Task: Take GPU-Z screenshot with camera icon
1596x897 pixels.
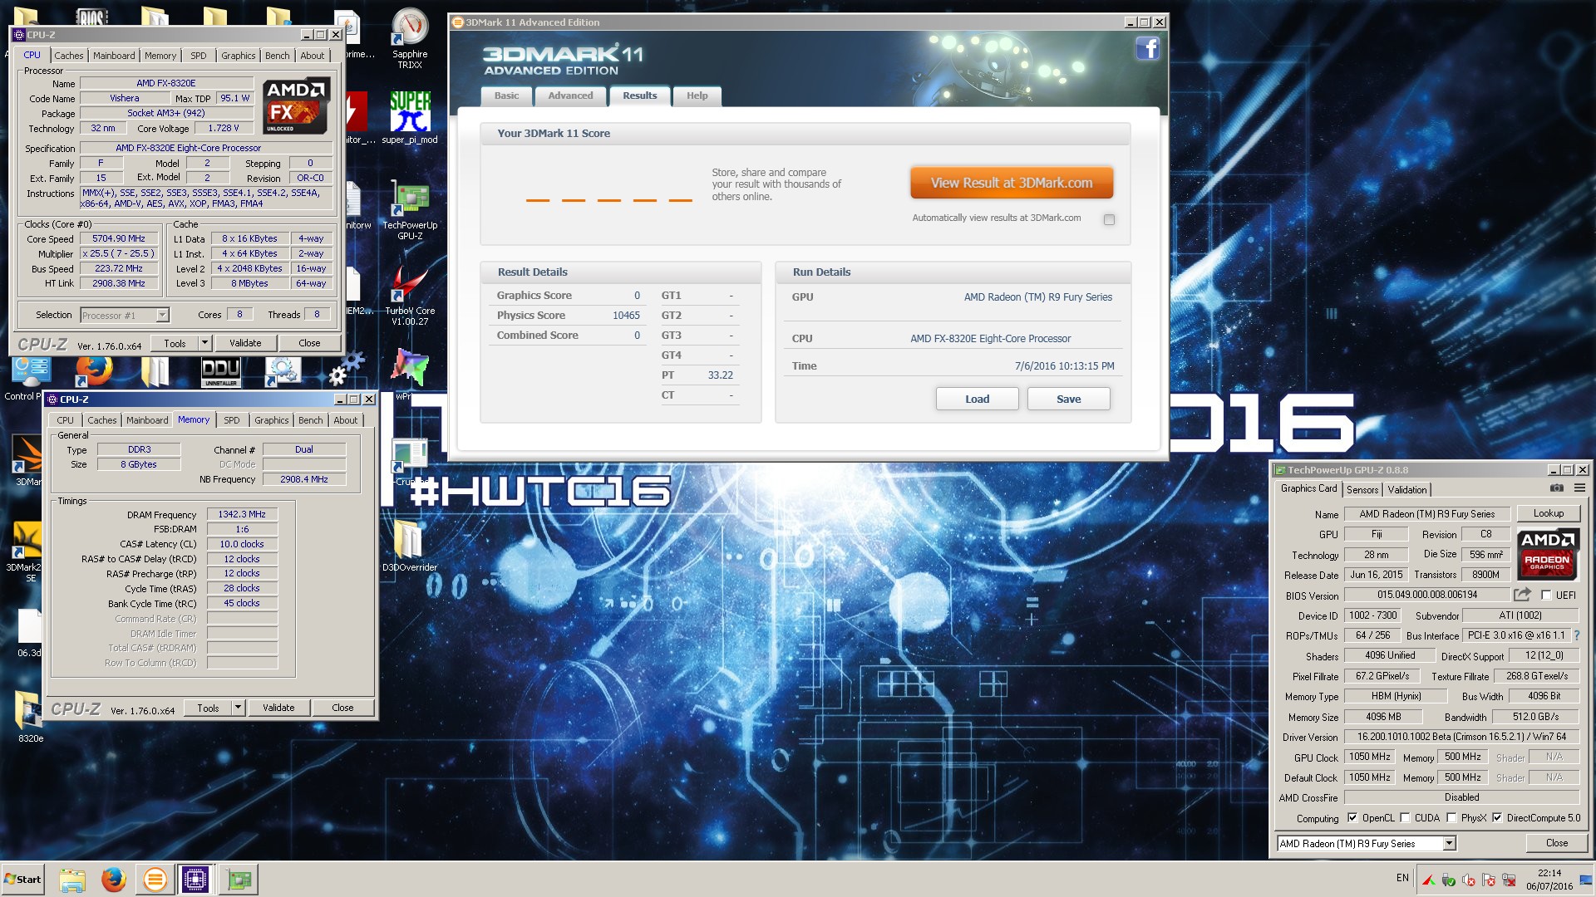Action: tap(1556, 488)
